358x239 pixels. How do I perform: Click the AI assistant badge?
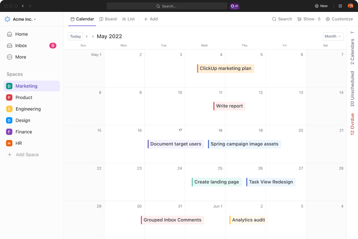(235, 6)
